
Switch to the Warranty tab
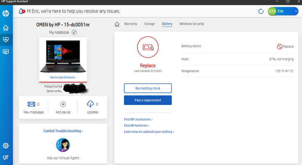tap(131, 24)
